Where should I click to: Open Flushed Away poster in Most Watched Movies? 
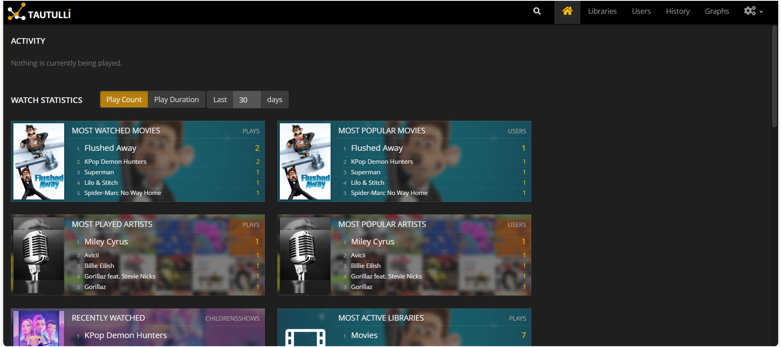tap(39, 161)
